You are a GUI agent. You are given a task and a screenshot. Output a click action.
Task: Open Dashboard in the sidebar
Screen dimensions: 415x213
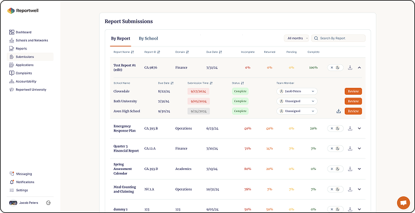coord(20,32)
